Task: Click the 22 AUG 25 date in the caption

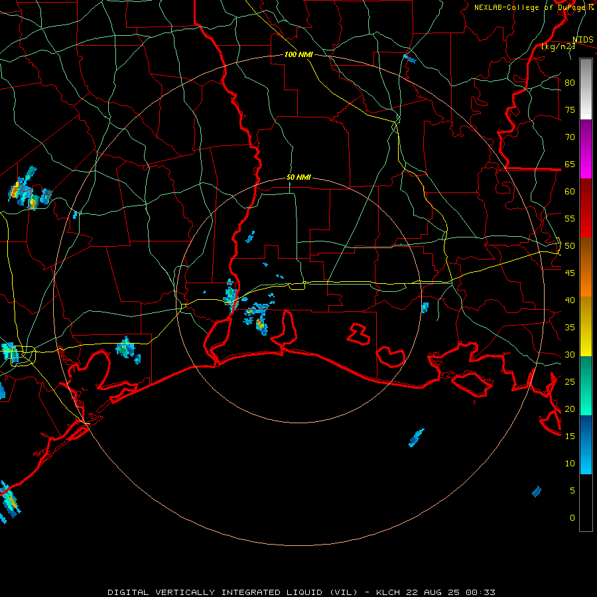Action: coord(432,592)
